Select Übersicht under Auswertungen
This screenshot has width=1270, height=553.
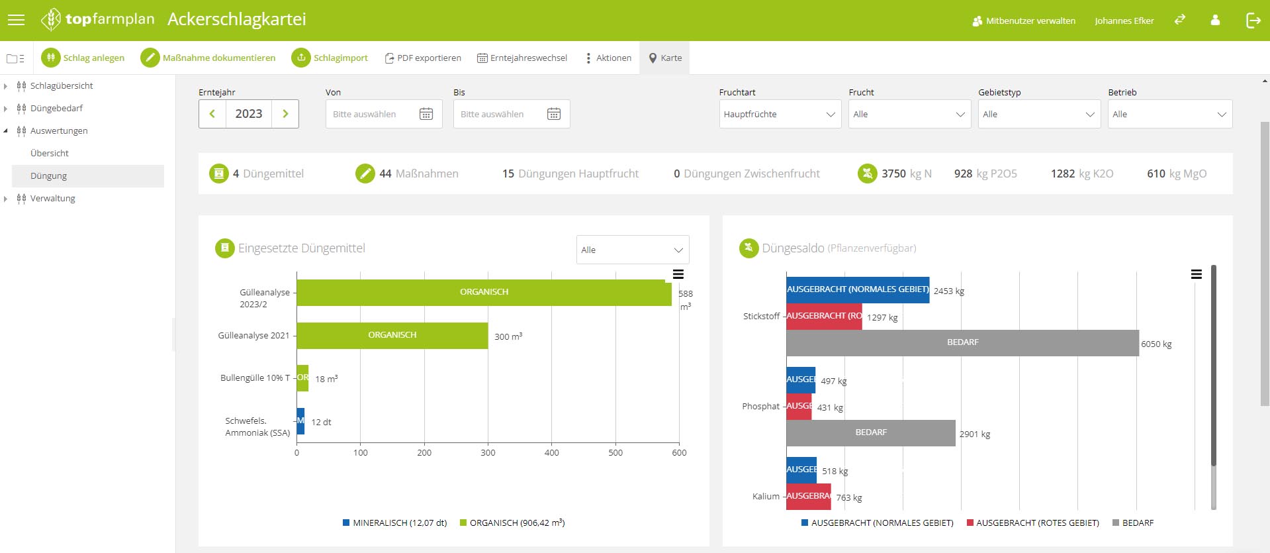[x=50, y=153]
